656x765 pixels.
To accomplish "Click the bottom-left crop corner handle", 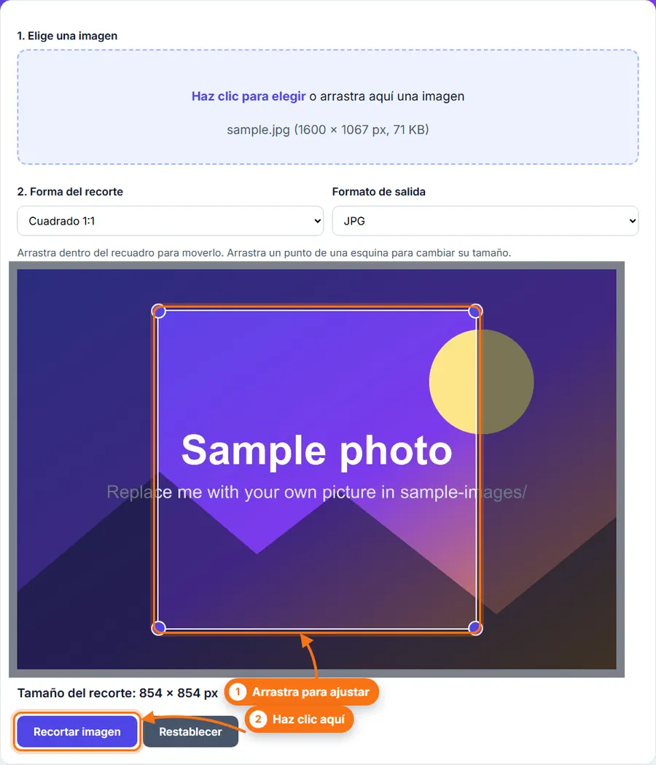I will (x=159, y=627).
